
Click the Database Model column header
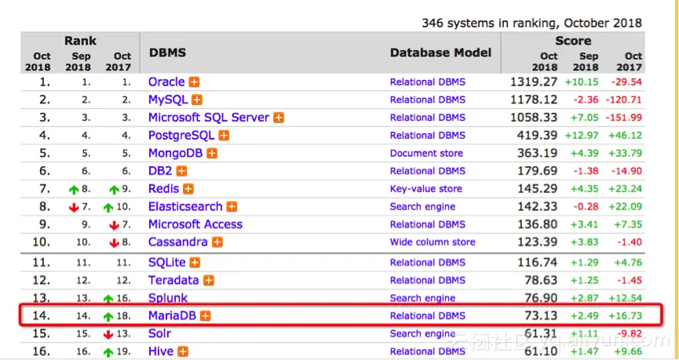click(x=441, y=53)
